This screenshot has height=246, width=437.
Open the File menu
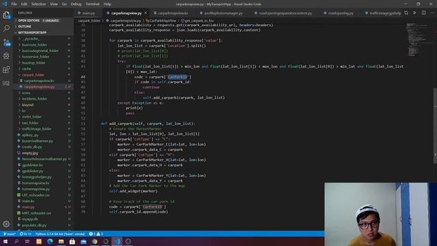[x=14, y=4]
